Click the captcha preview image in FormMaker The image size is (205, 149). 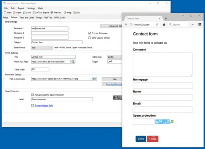point(117,98)
